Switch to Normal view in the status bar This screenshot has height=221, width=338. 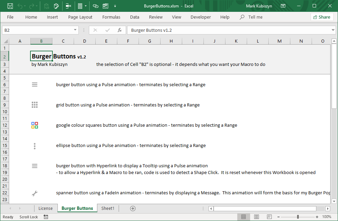tap(243, 217)
